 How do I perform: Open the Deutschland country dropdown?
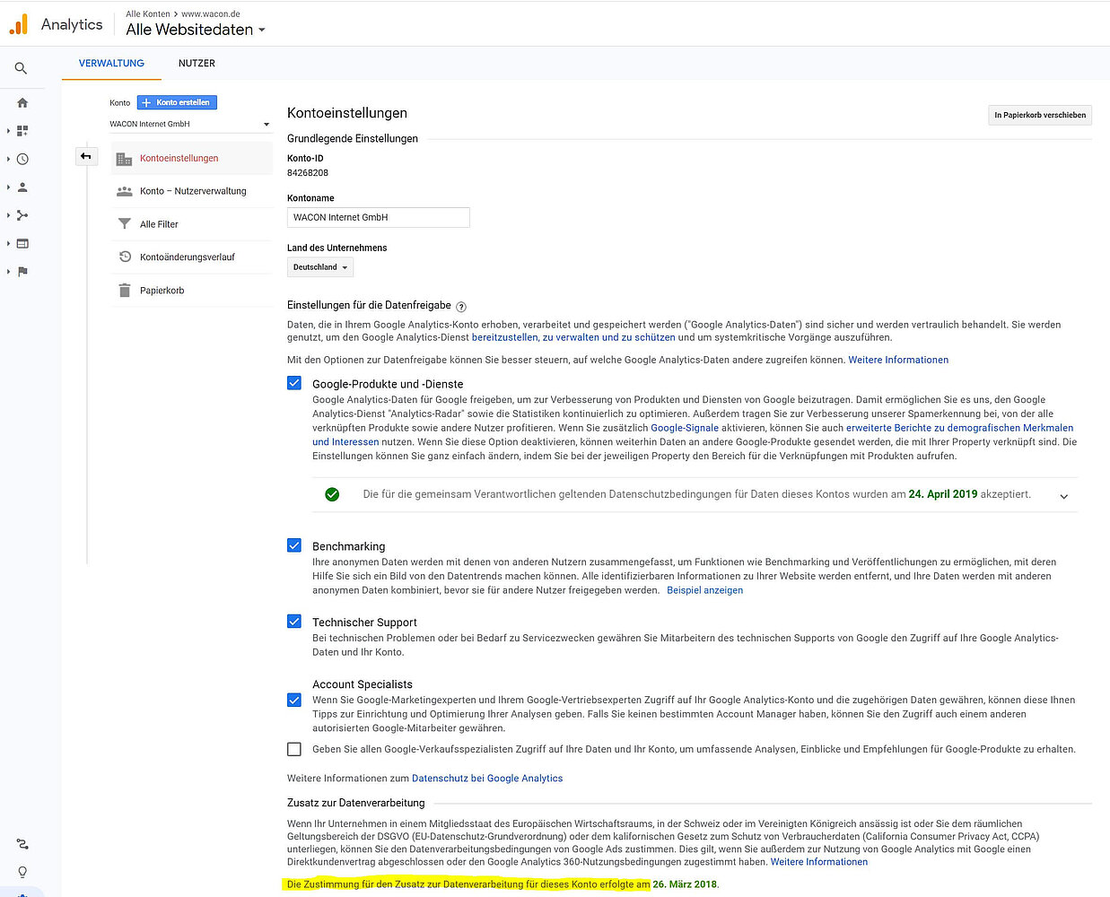coord(320,267)
